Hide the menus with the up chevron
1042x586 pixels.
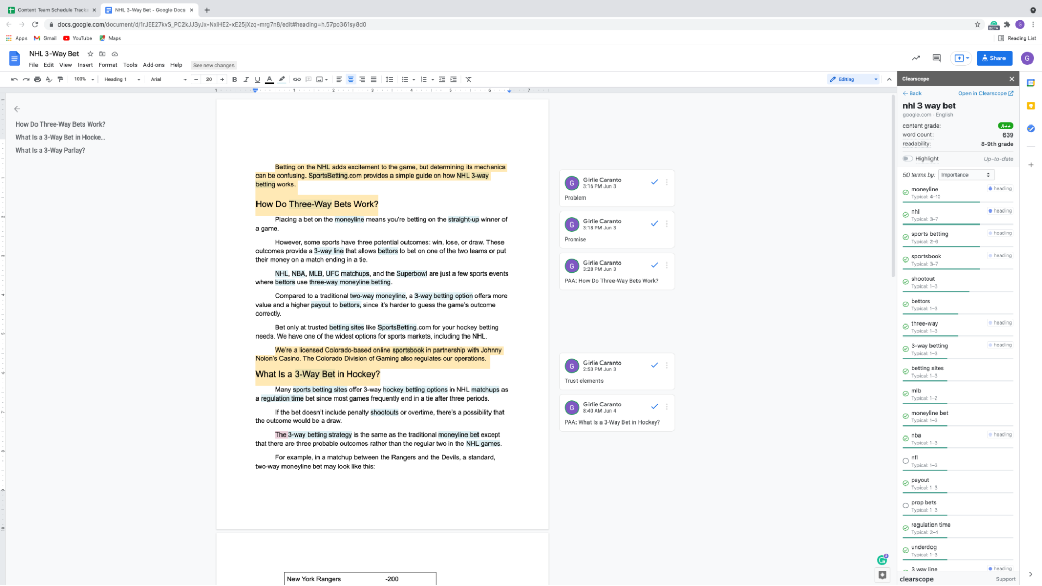[889, 79]
